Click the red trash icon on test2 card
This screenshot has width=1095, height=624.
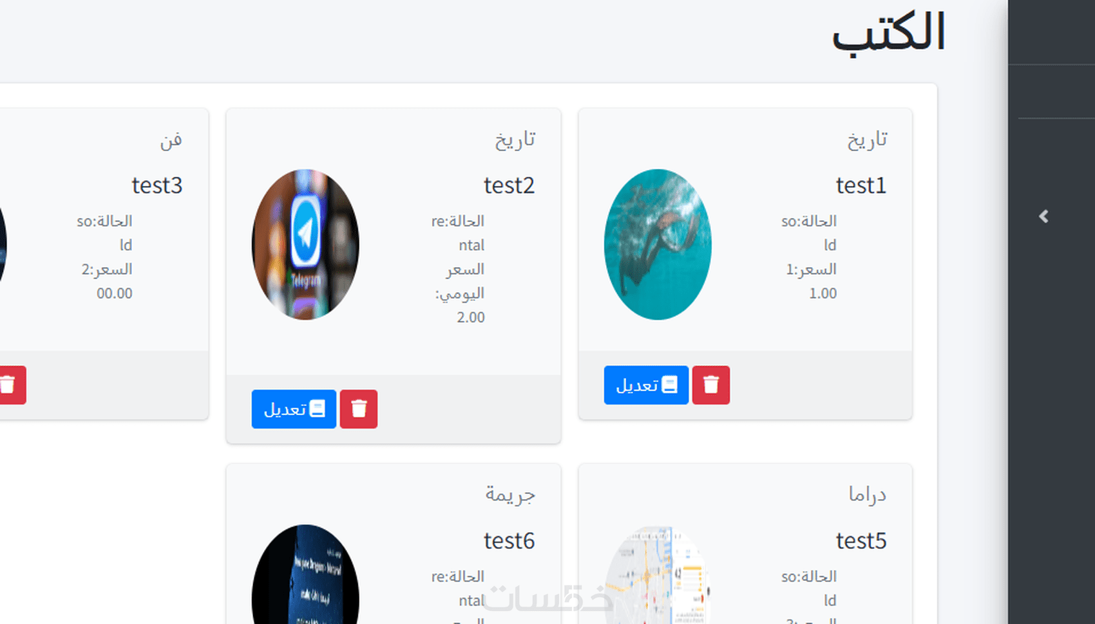(x=359, y=409)
